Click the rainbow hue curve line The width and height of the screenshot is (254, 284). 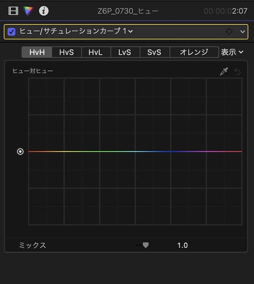[x=135, y=152]
